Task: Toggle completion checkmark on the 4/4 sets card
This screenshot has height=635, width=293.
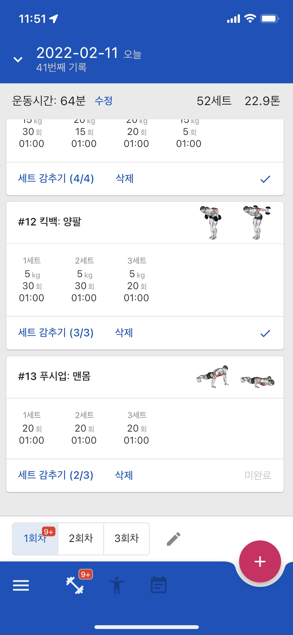Action: click(265, 179)
